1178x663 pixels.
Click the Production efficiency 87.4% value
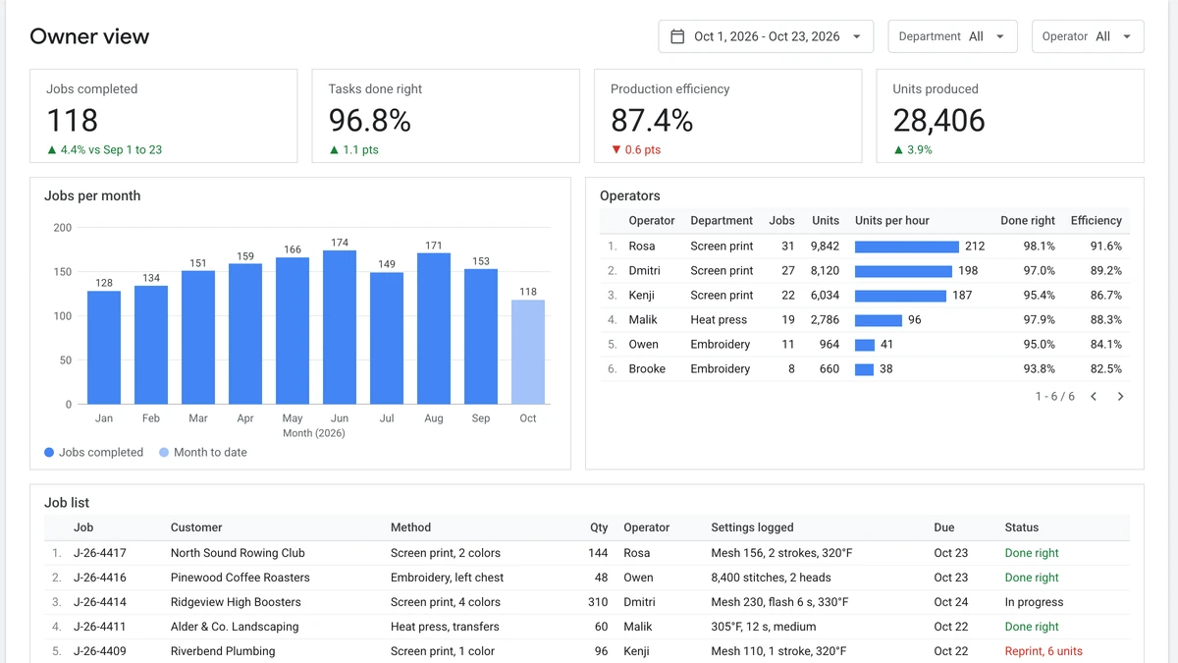click(x=652, y=120)
